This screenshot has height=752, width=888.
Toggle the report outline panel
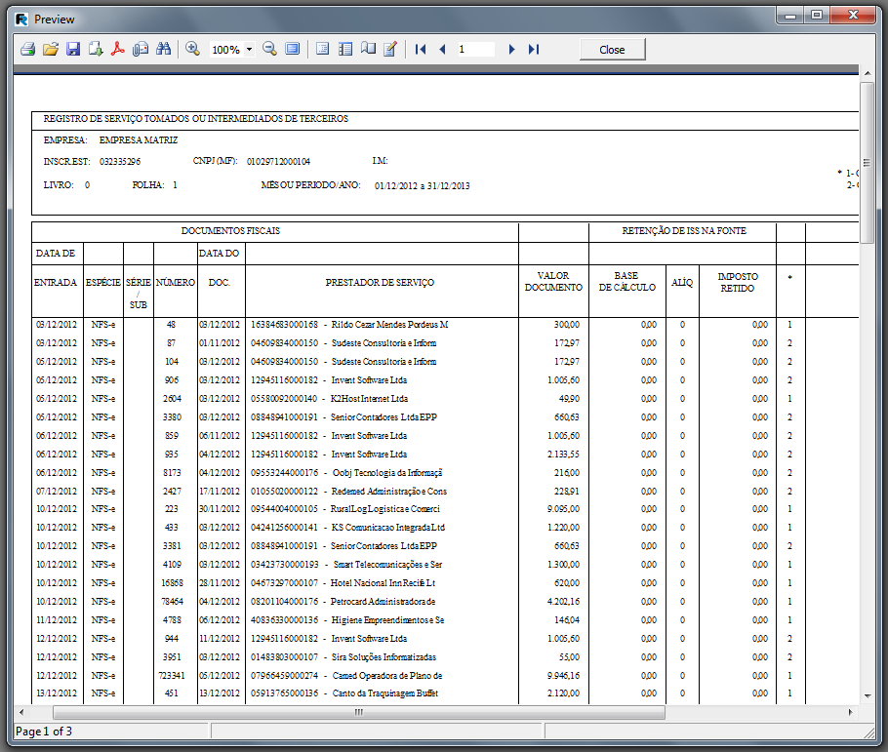(322, 50)
